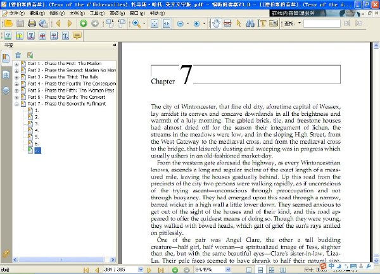Screen dimensions: 380x274
Task: Click the camera image tool in toolbar
Action: click(x=274, y=23)
